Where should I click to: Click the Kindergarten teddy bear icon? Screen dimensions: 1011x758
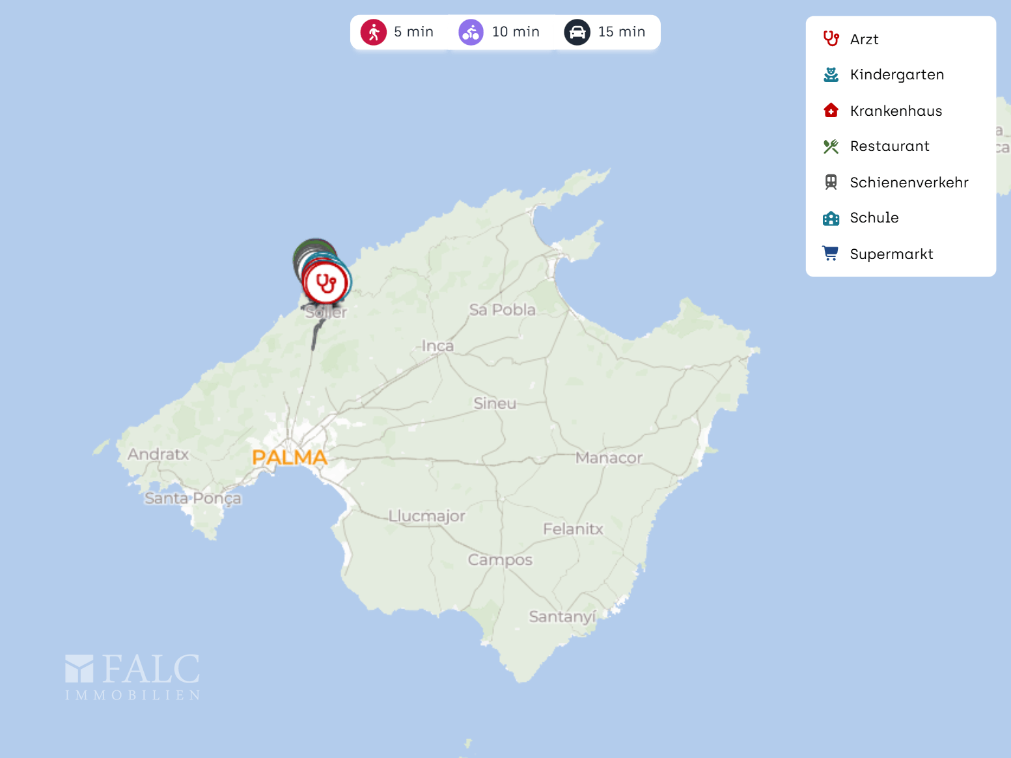coord(831,74)
